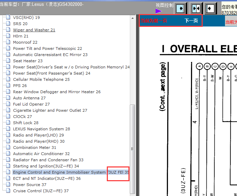Click the tree list scrollbar thumb
237x196 pixels.
[132, 149]
